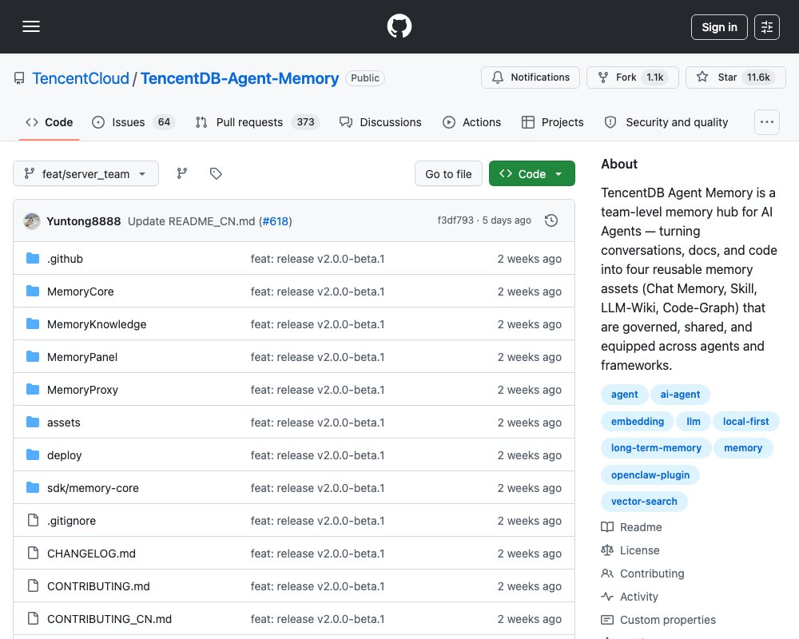The width and height of the screenshot is (799, 639).
Task: Open the MemoryKnowledge folder
Action: point(97,324)
